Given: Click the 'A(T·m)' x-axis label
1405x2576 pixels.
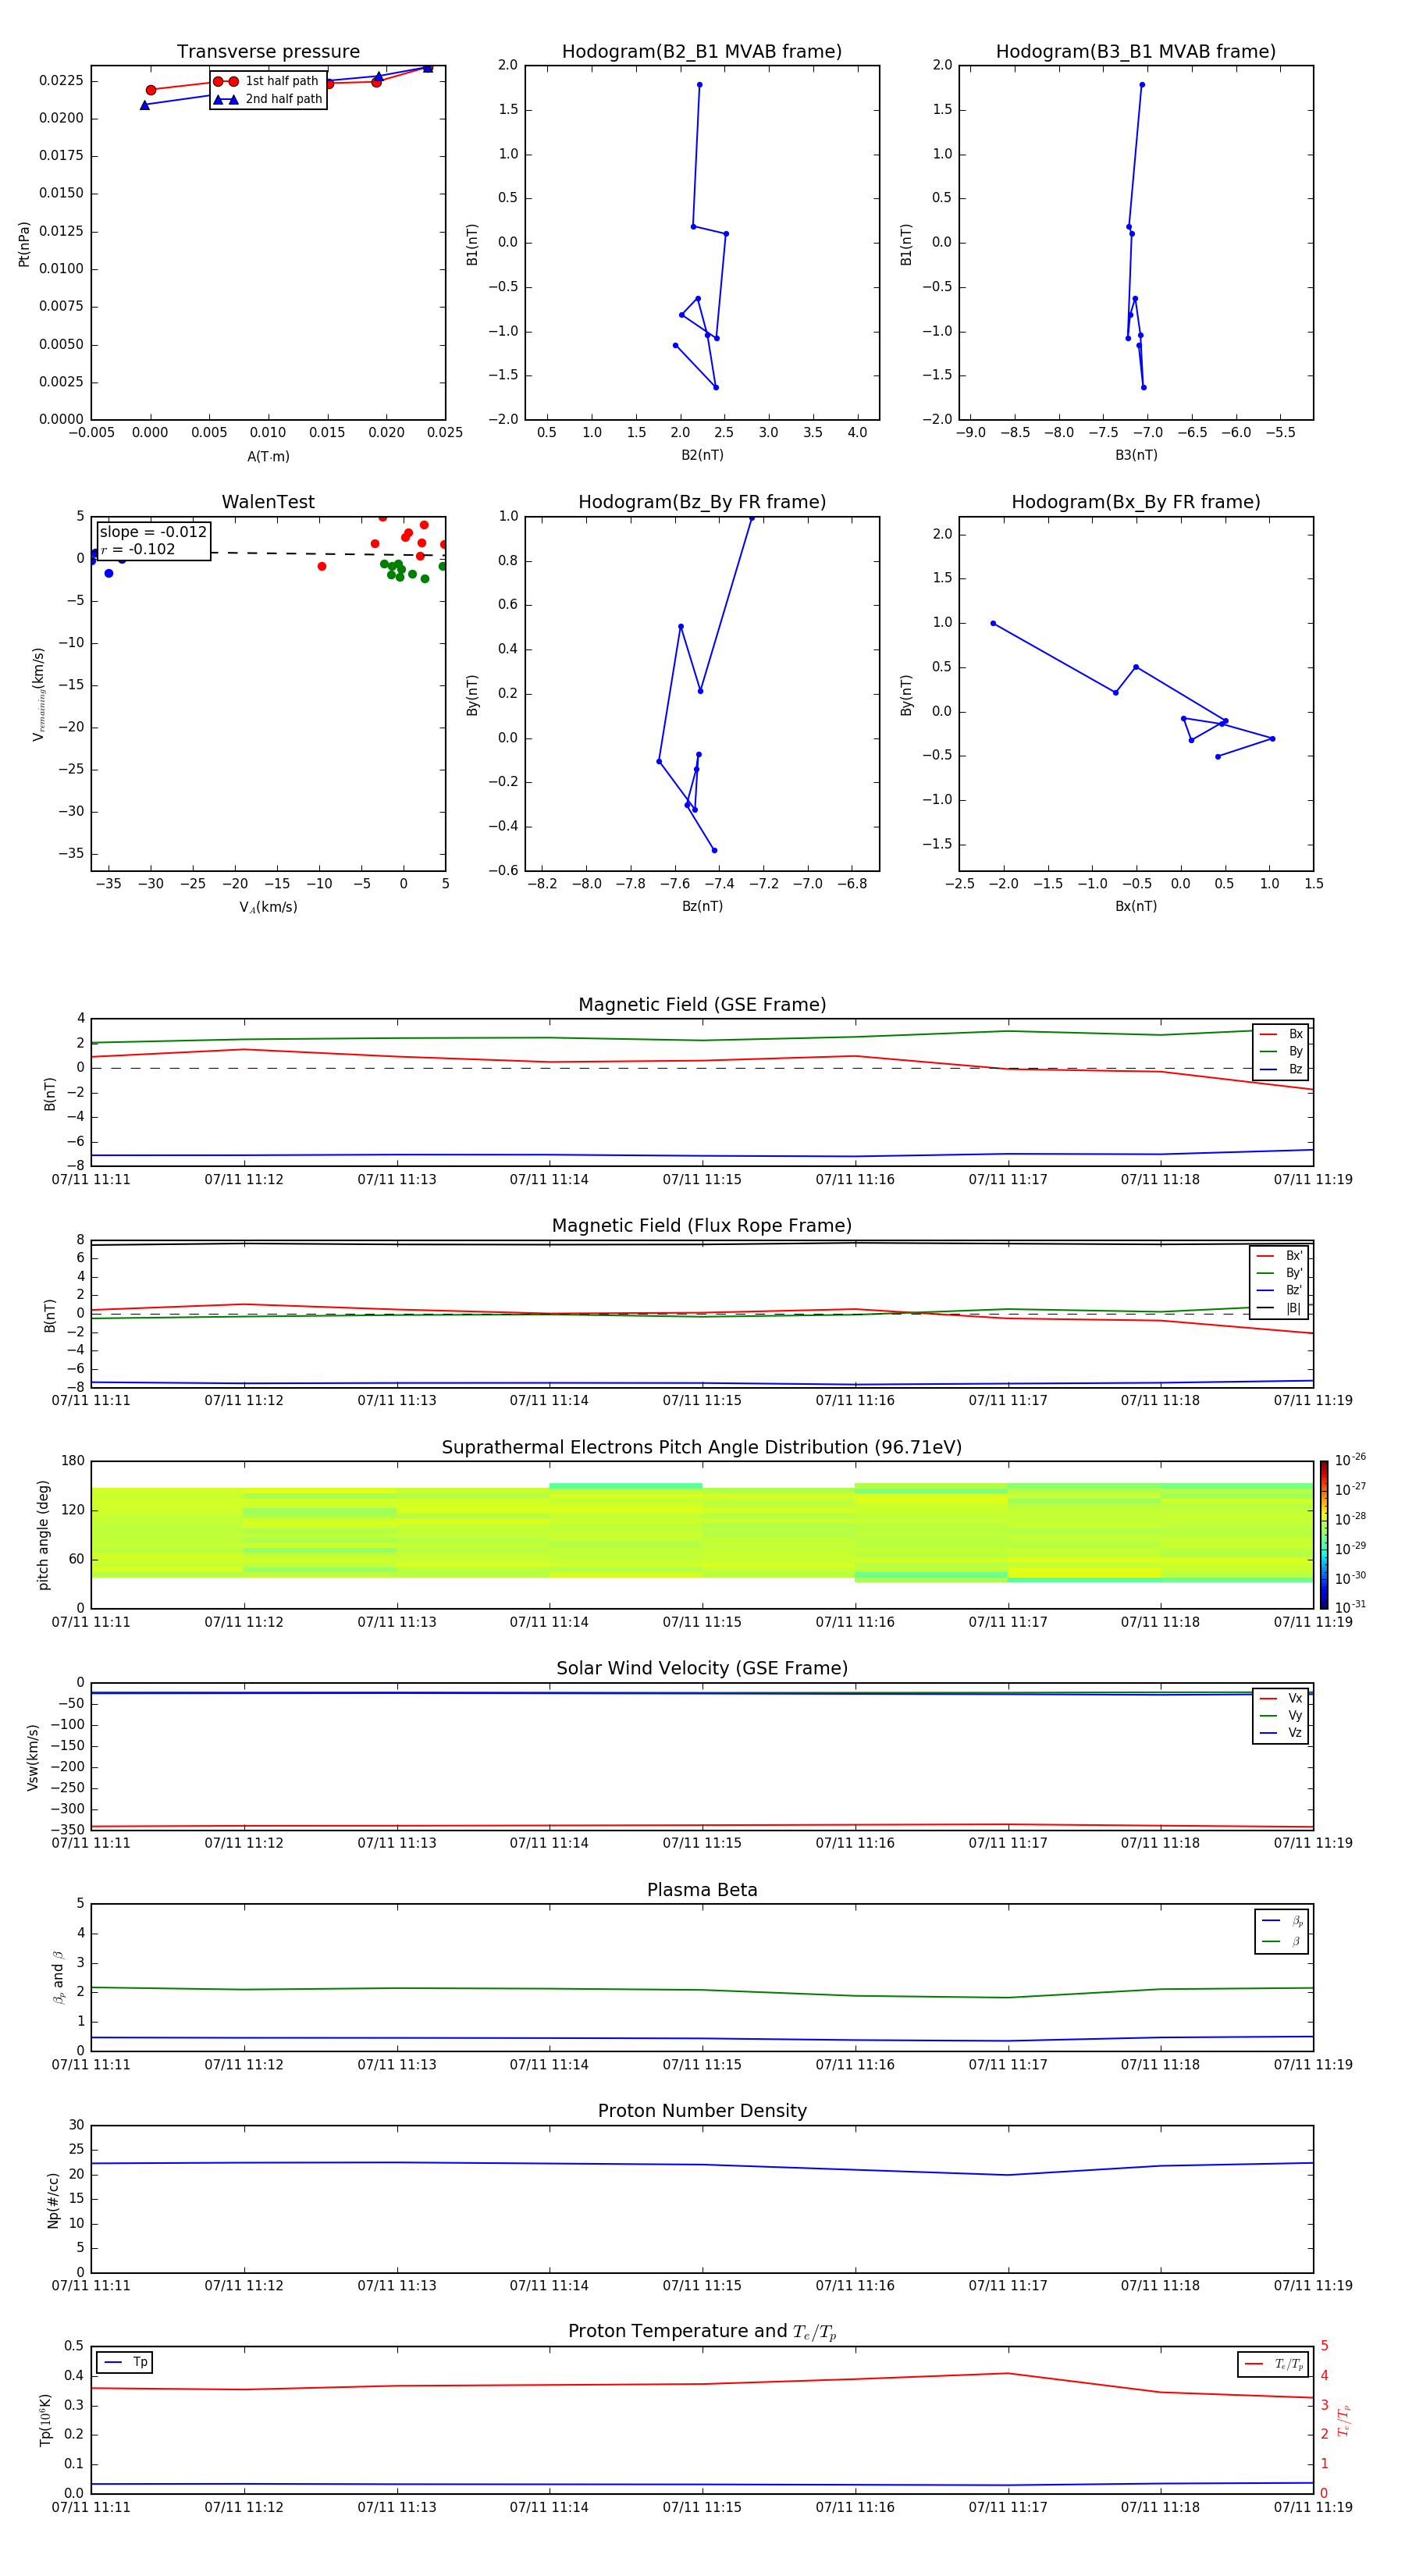Looking at the screenshot, I should click(x=268, y=457).
